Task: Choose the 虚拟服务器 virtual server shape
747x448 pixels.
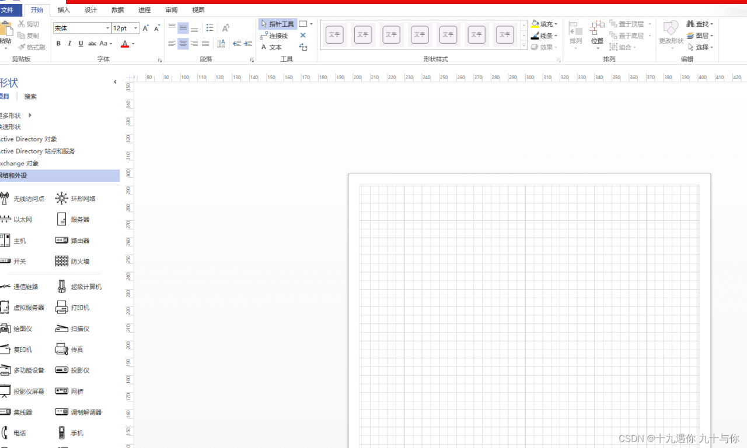Action: pyautogui.click(x=23, y=308)
